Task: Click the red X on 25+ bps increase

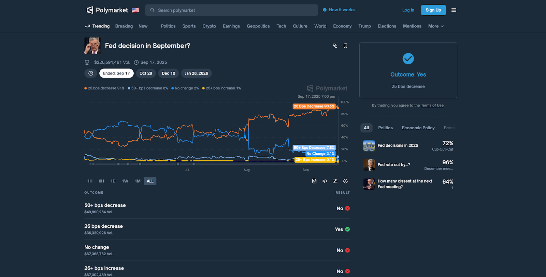Action: click(x=347, y=271)
